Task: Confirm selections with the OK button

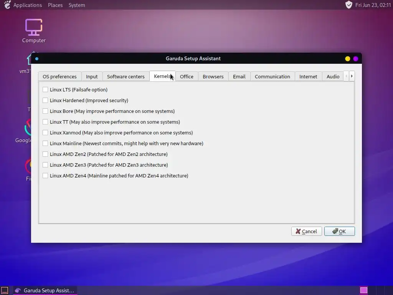Action: coord(340,231)
